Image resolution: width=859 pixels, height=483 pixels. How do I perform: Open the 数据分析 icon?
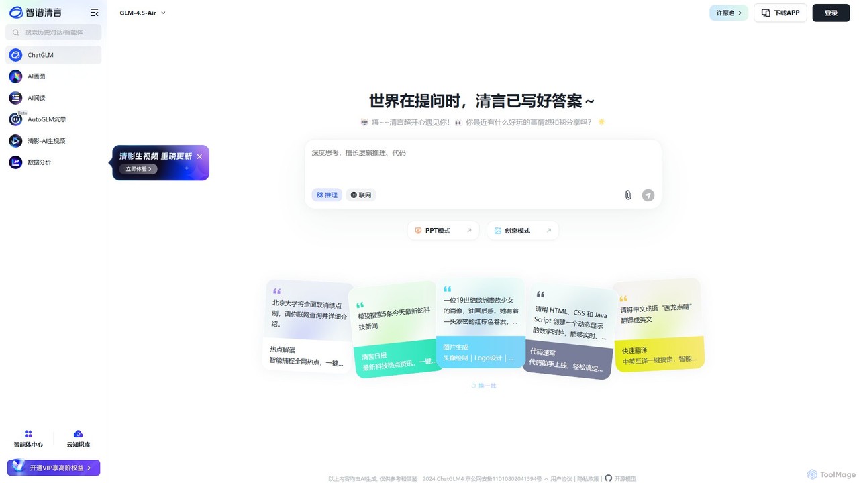click(15, 162)
